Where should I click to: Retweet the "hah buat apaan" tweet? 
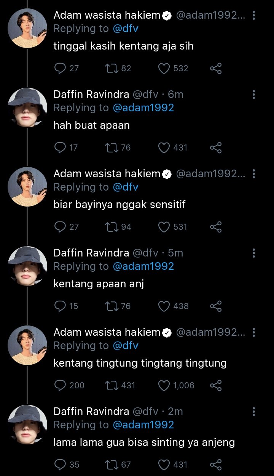pos(111,147)
